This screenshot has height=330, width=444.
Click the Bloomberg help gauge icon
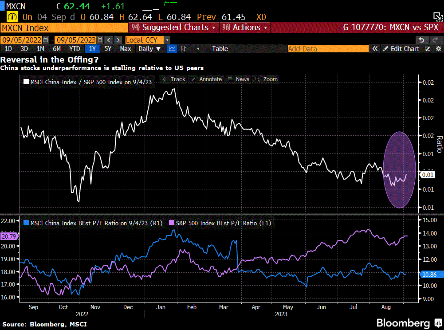(x=12, y=17)
